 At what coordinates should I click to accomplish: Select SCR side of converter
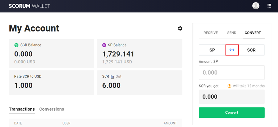coord(251,50)
